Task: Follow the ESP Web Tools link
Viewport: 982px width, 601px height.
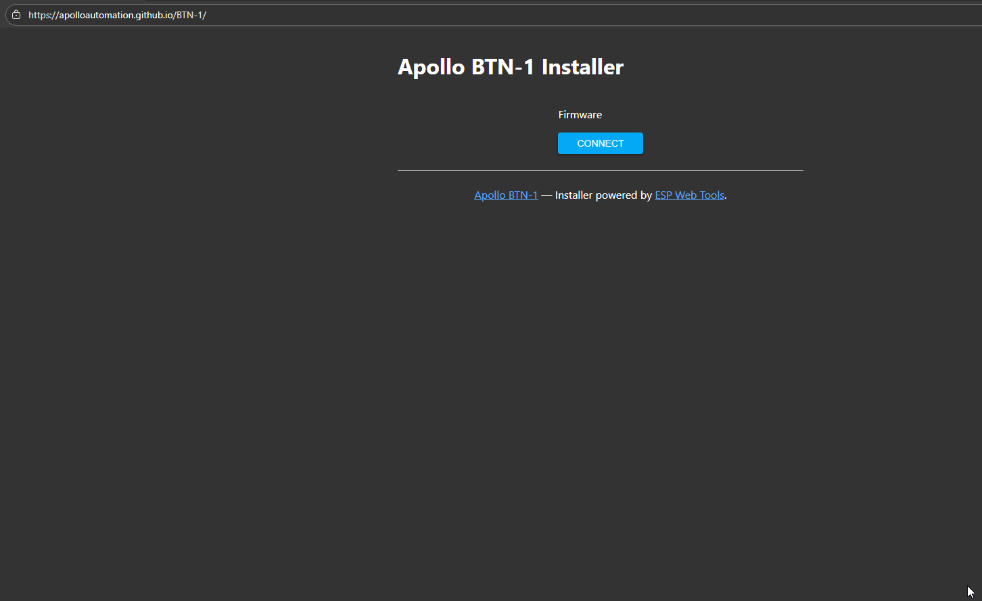Action: 689,195
